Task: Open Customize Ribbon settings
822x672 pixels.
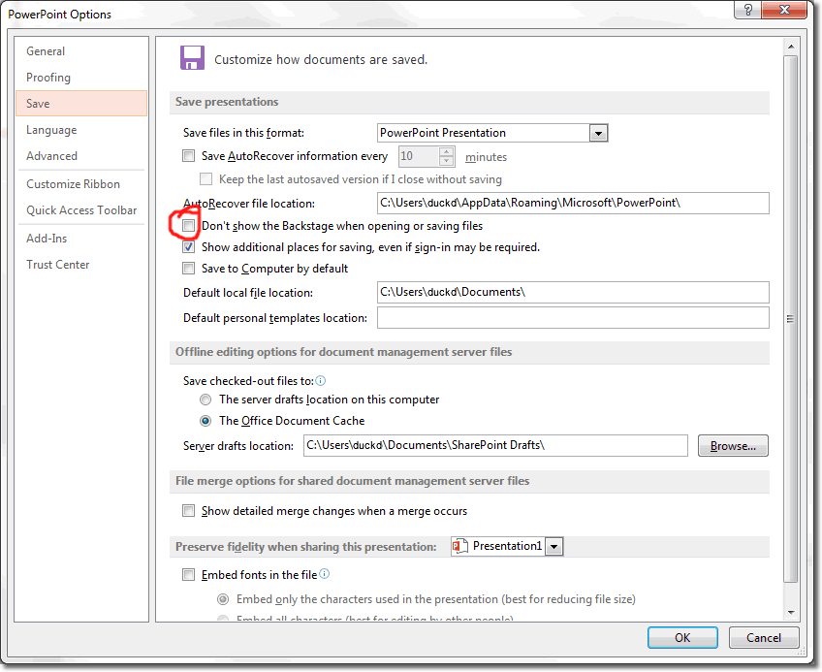Action: tap(81, 184)
